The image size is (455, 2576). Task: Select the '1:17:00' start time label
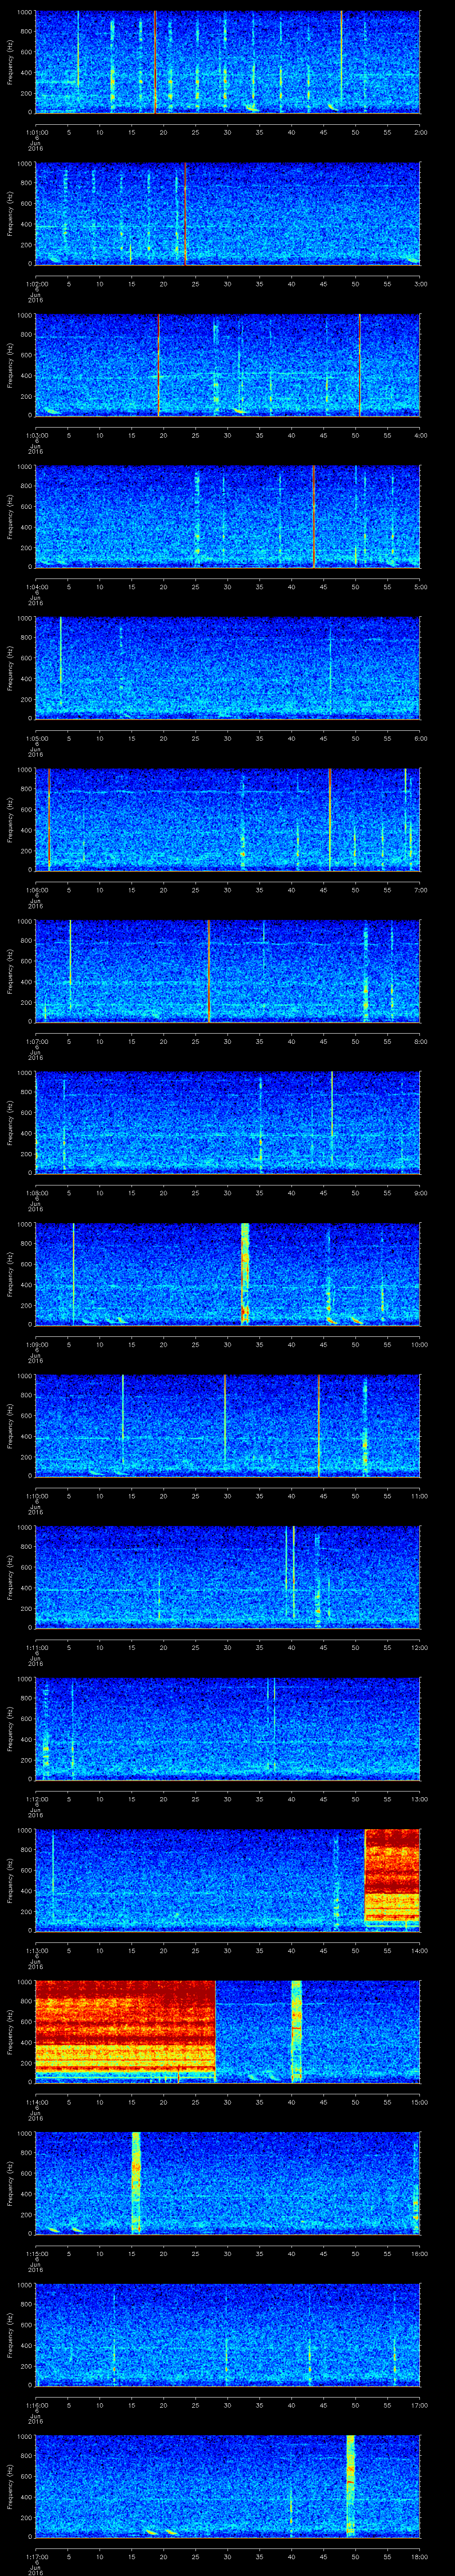pos(36,2556)
